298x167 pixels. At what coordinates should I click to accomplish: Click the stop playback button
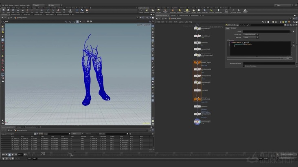pos(9,155)
